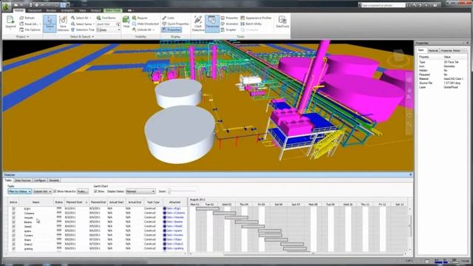
Task: Toggle Active checkbox for Towers task
Action: tap(13, 235)
